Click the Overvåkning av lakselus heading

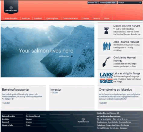pos(115,89)
